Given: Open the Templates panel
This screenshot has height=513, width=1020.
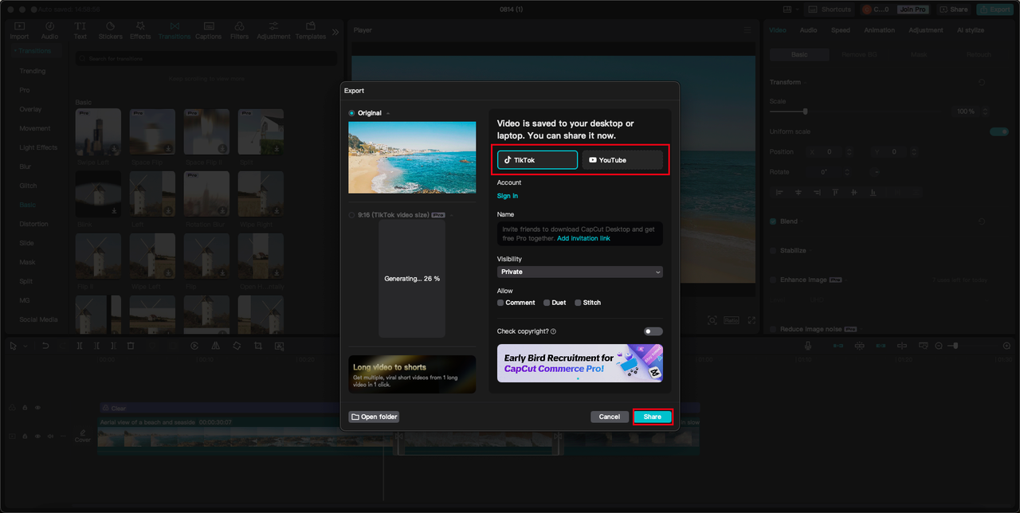Looking at the screenshot, I should tap(311, 30).
